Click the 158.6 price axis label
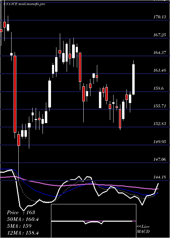 tap(158, 88)
